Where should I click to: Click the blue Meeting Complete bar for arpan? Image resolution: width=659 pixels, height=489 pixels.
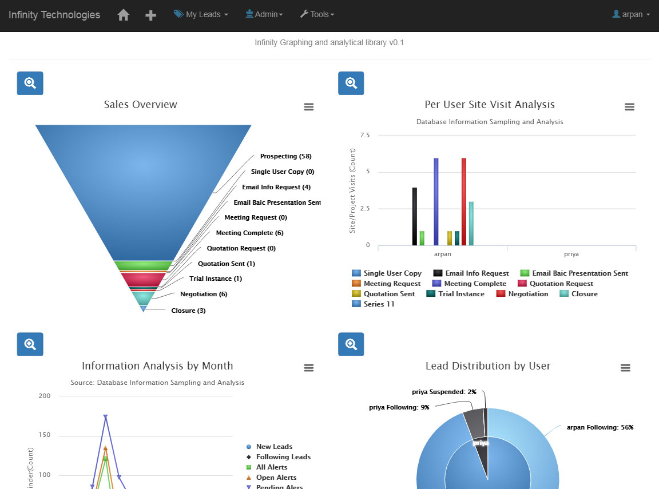[x=436, y=202]
